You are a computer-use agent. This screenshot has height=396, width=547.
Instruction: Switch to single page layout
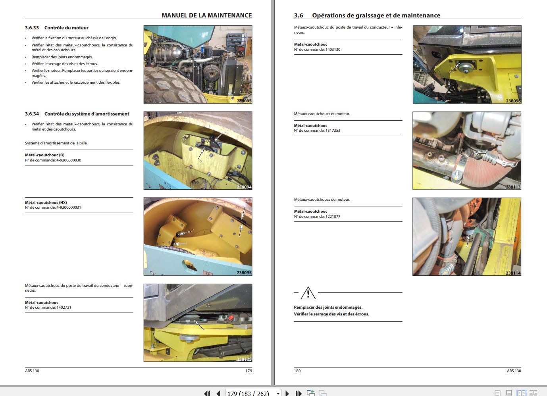click(497, 393)
